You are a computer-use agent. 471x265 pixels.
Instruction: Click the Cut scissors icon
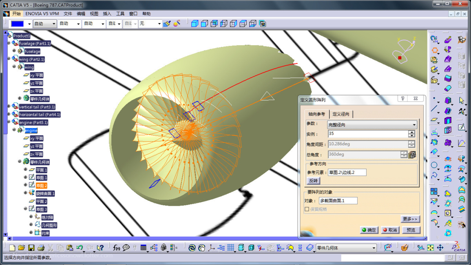pos(51,248)
